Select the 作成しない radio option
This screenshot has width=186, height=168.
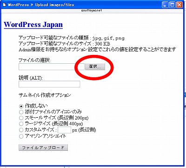click(21, 107)
